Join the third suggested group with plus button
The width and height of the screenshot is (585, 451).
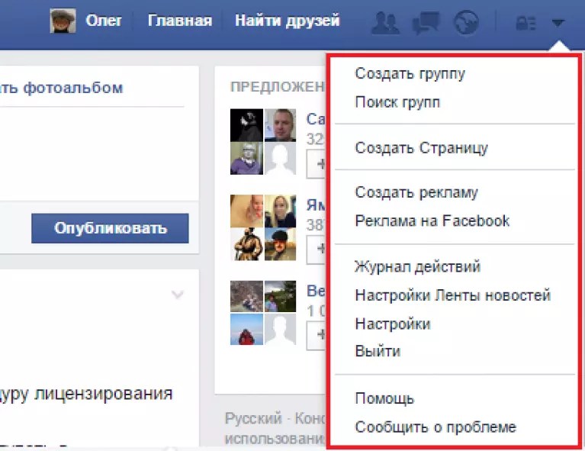(316, 335)
